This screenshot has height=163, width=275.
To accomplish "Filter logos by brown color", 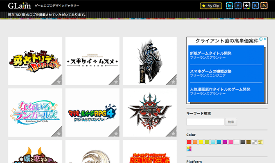I will point(248,142).
